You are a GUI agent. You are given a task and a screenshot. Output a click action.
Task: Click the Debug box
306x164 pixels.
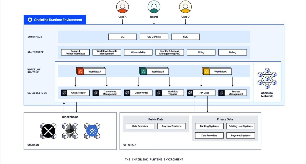click(x=232, y=52)
